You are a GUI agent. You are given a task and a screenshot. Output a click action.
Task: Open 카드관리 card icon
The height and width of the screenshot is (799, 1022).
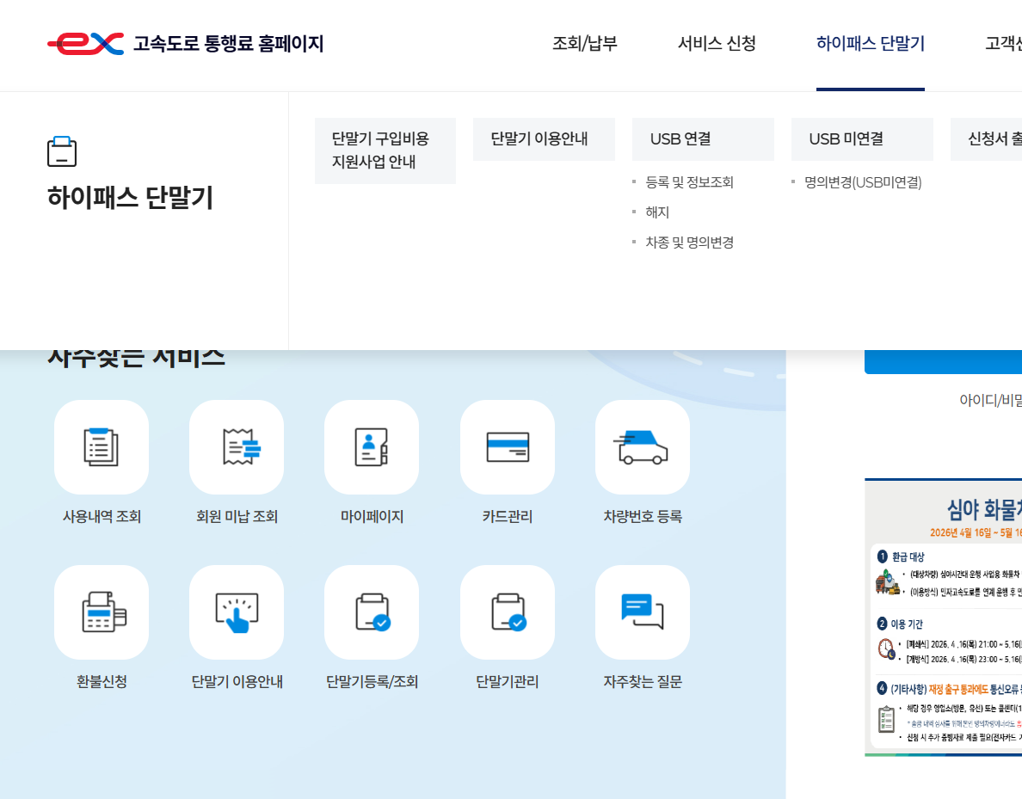pyautogui.click(x=507, y=447)
